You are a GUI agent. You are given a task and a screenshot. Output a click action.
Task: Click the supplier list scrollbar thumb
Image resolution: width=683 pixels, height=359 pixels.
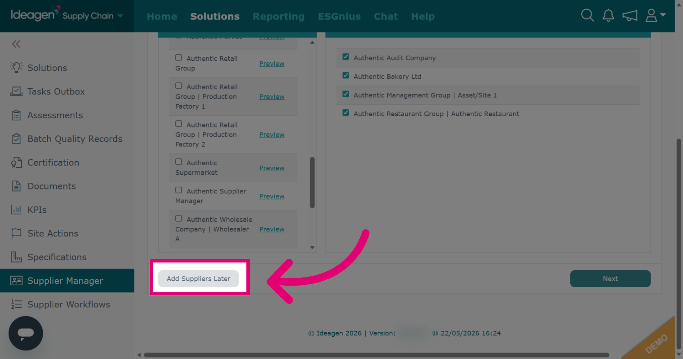(312, 182)
